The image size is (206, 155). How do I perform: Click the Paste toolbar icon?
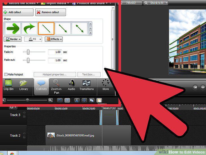99,100
